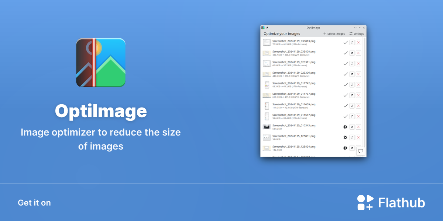The image size is (443, 221).
Task: Remove Screenshot_20241129_011742.png from the list
Action: pos(358,85)
